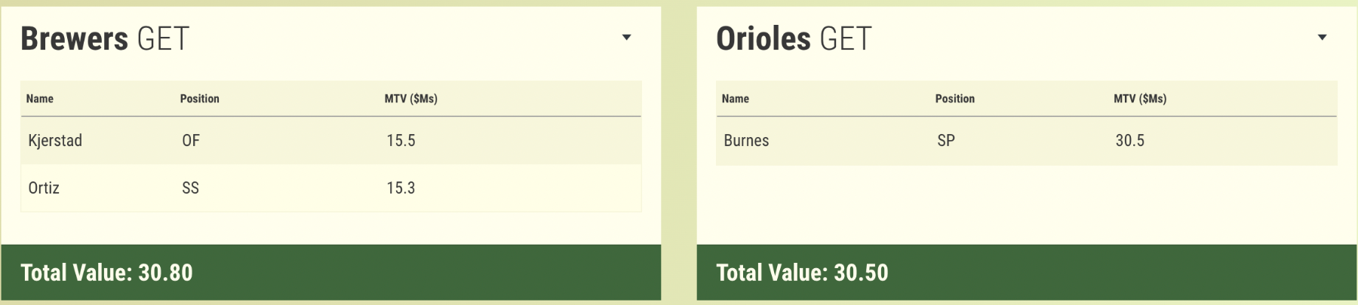
Task: Select the Ortiz player name
Action: pyautogui.click(x=44, y=188)
